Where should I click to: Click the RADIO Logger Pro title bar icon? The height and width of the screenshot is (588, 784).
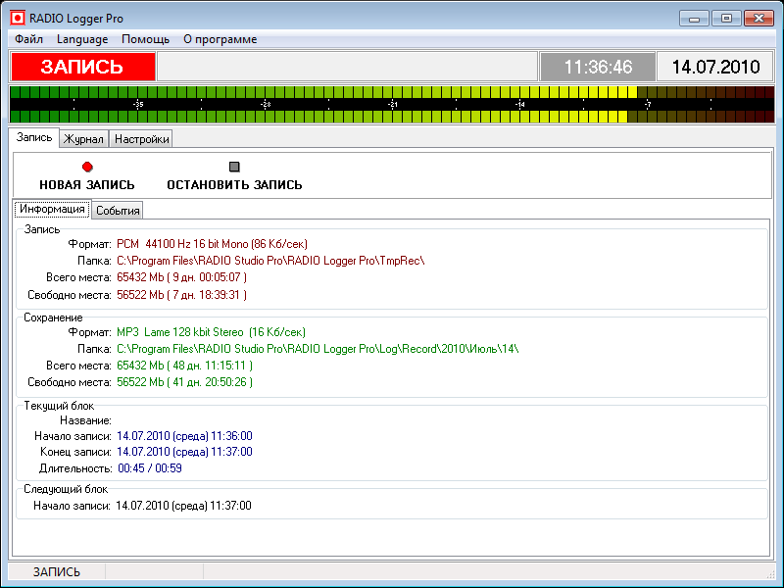click(18, 19)
